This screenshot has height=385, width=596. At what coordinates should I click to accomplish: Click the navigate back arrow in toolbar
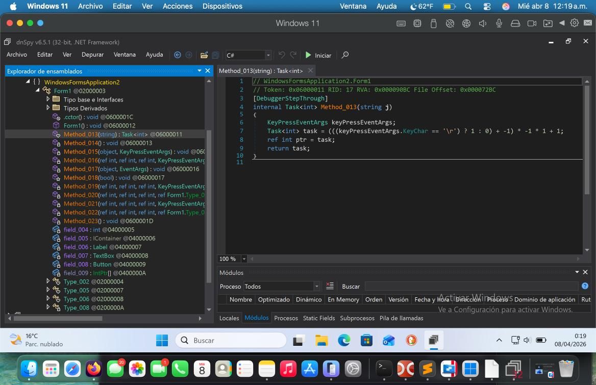point(178,55)
